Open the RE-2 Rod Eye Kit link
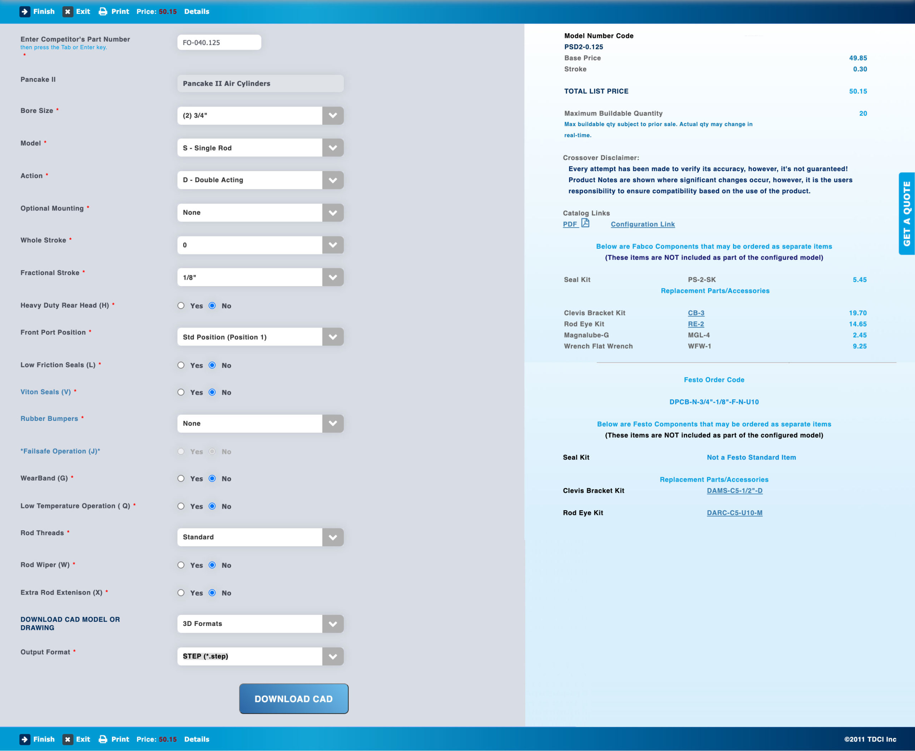 tap(695, 324)
